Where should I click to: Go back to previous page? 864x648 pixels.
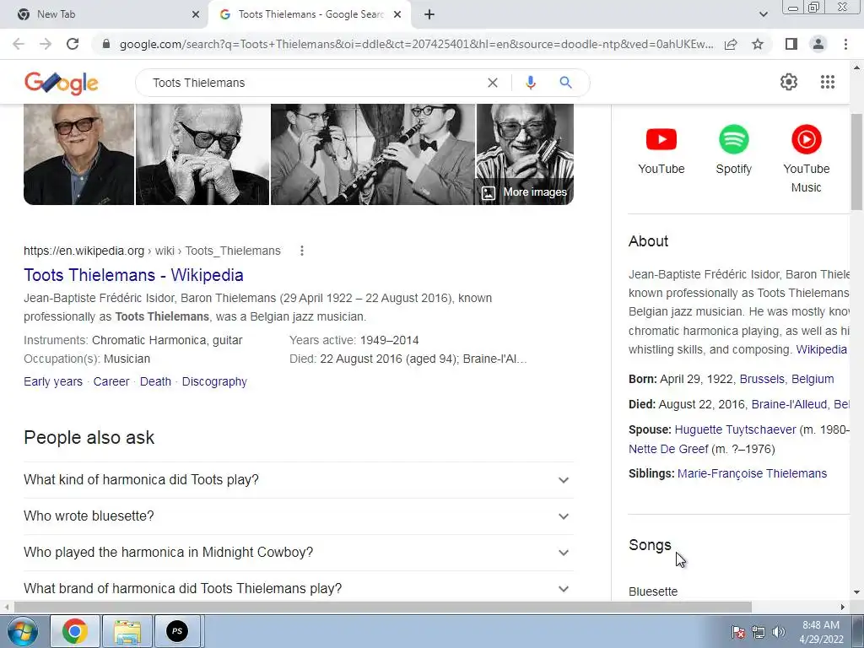(x=19, y=44)
